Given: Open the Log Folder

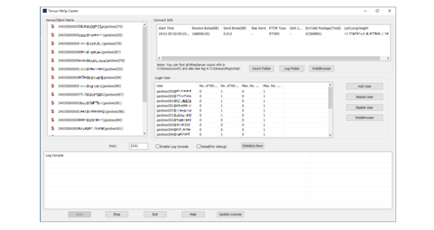Looking at the screenshot, I should [x=291, y=69].
